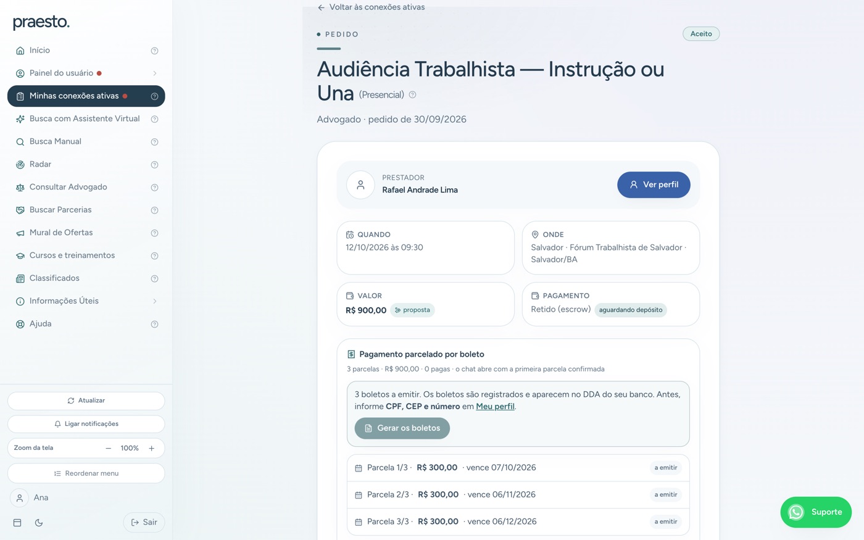This screenshot has width=864, height=540.
Task: Expand the Painel do usuário submenu
Action: point(154,73)
